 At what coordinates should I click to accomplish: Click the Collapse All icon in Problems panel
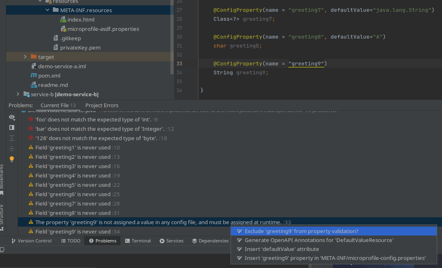tap(12, 148)
